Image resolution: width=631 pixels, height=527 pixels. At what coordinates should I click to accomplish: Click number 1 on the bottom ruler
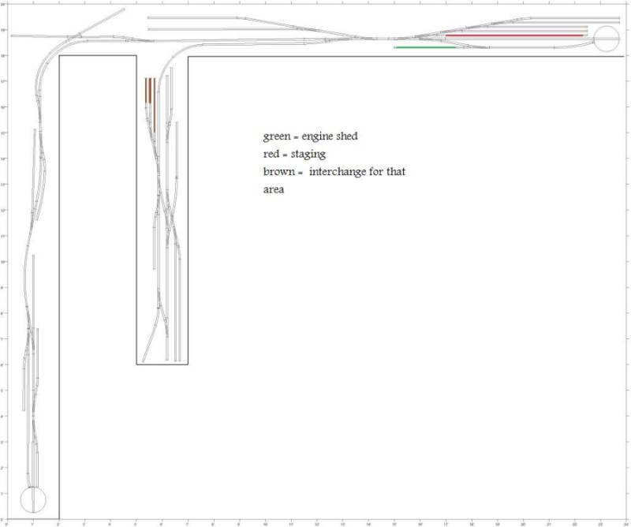pos(32,523)
